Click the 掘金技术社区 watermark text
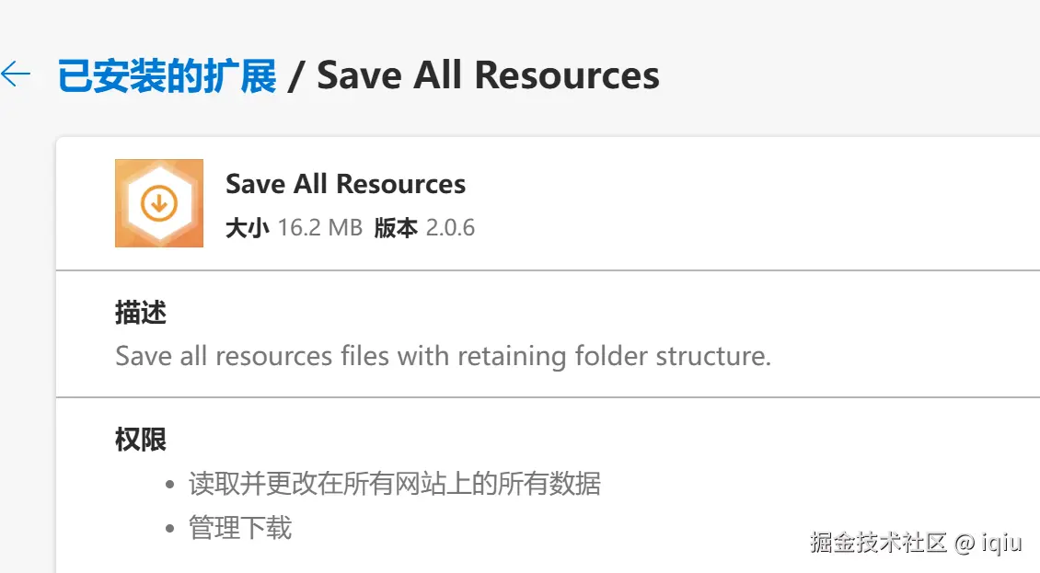Image resolution: width=1040 pixels, height=573 pixels. click(x=879, y=542)
